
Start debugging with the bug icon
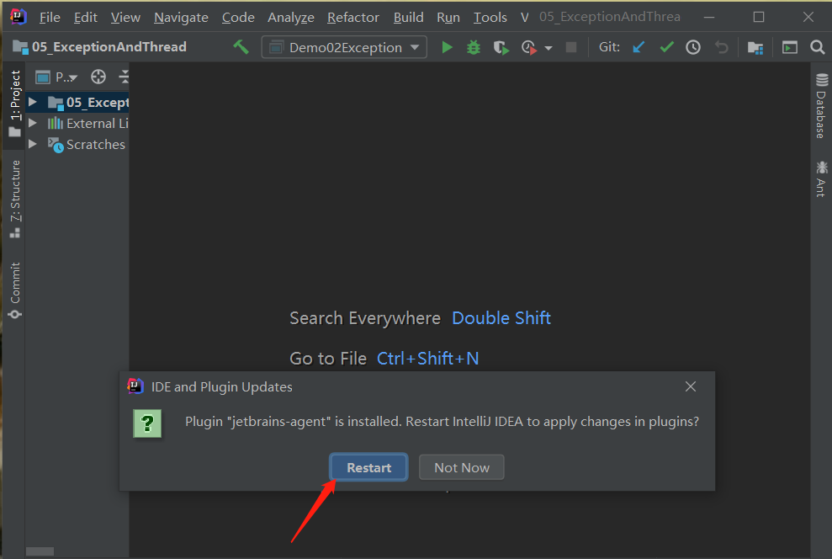click(474, 47)
